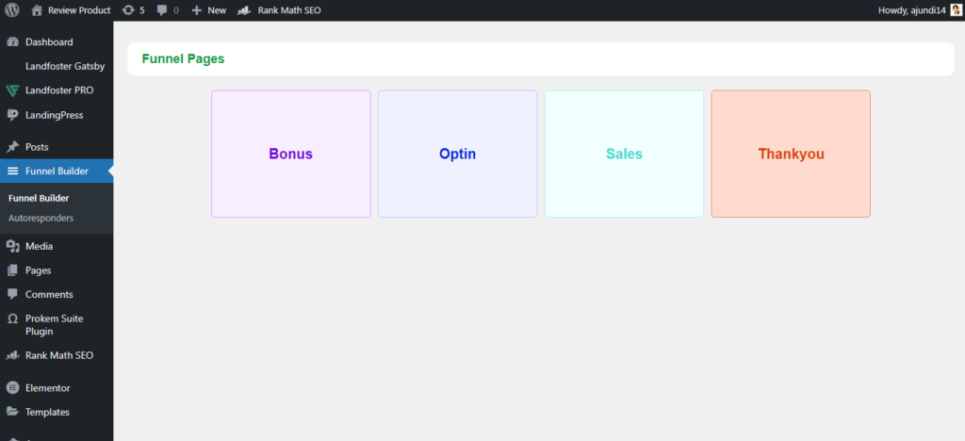Screen dimensions: 965x441
Task: Click the LandingPress sidebar icon
Action: [x=12, y=115]
